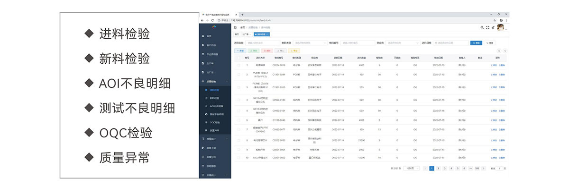Select 质量异常 submenu item in sidebar
The height and width of the screenshot is (195, 569).
[x=214, y=130]
